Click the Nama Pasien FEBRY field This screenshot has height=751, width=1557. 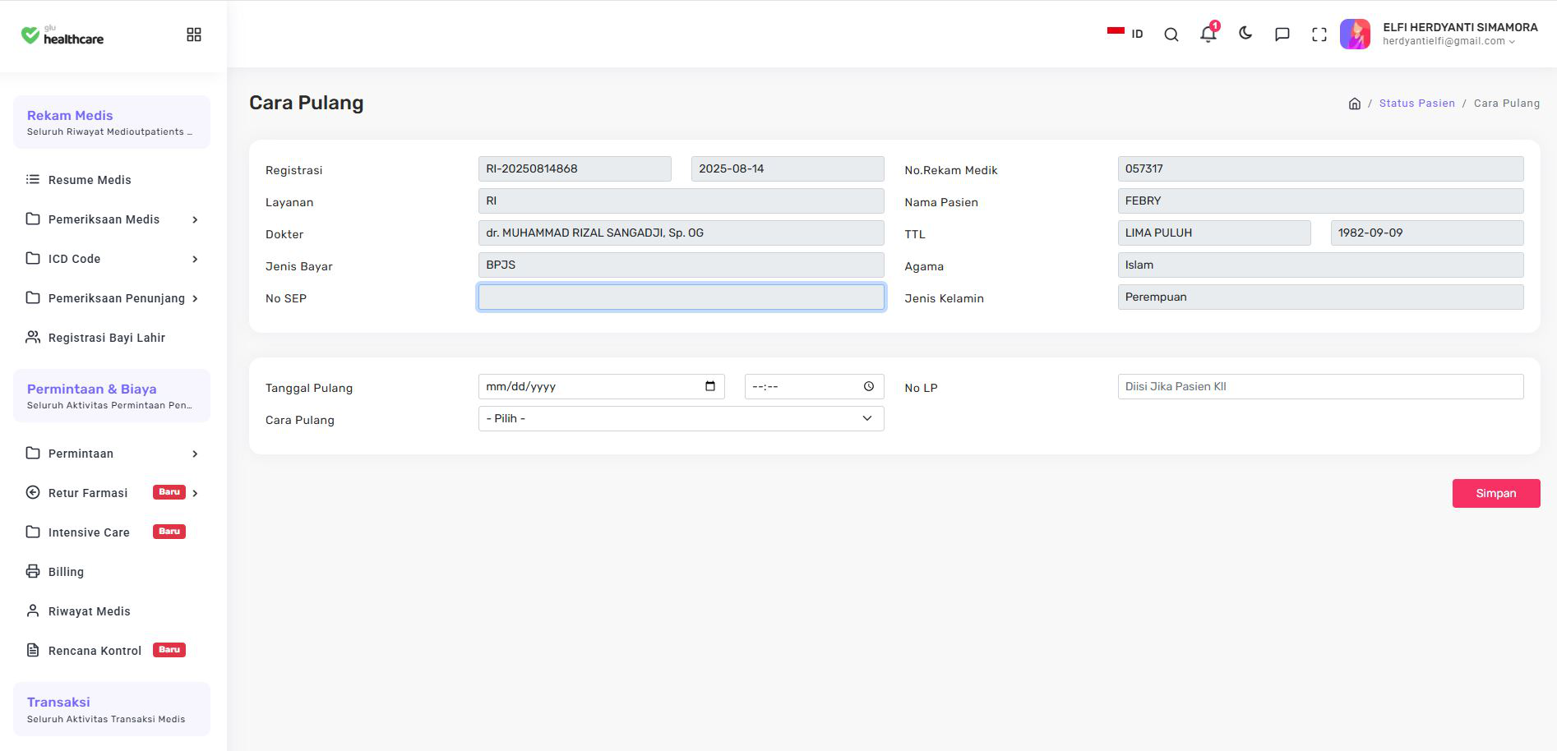point(1320,200)
